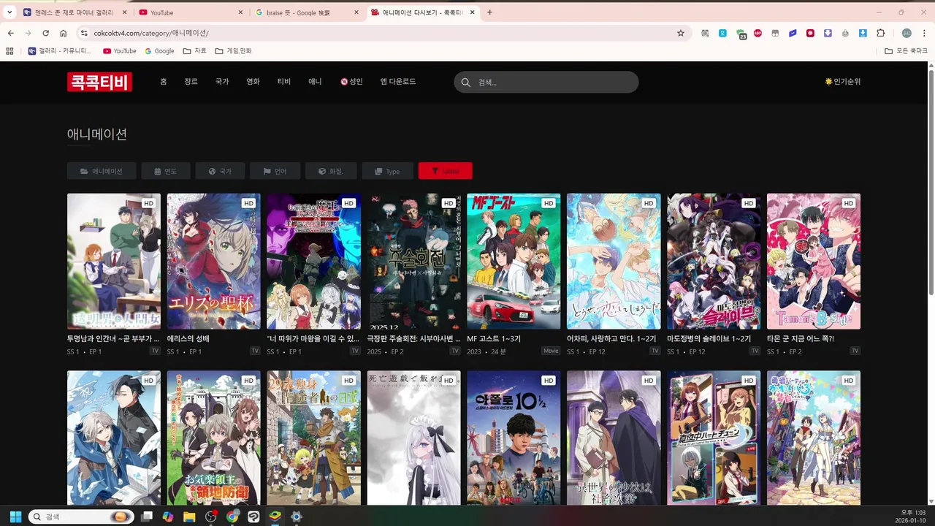Open the Chrome profile avatar

point(907,33)
